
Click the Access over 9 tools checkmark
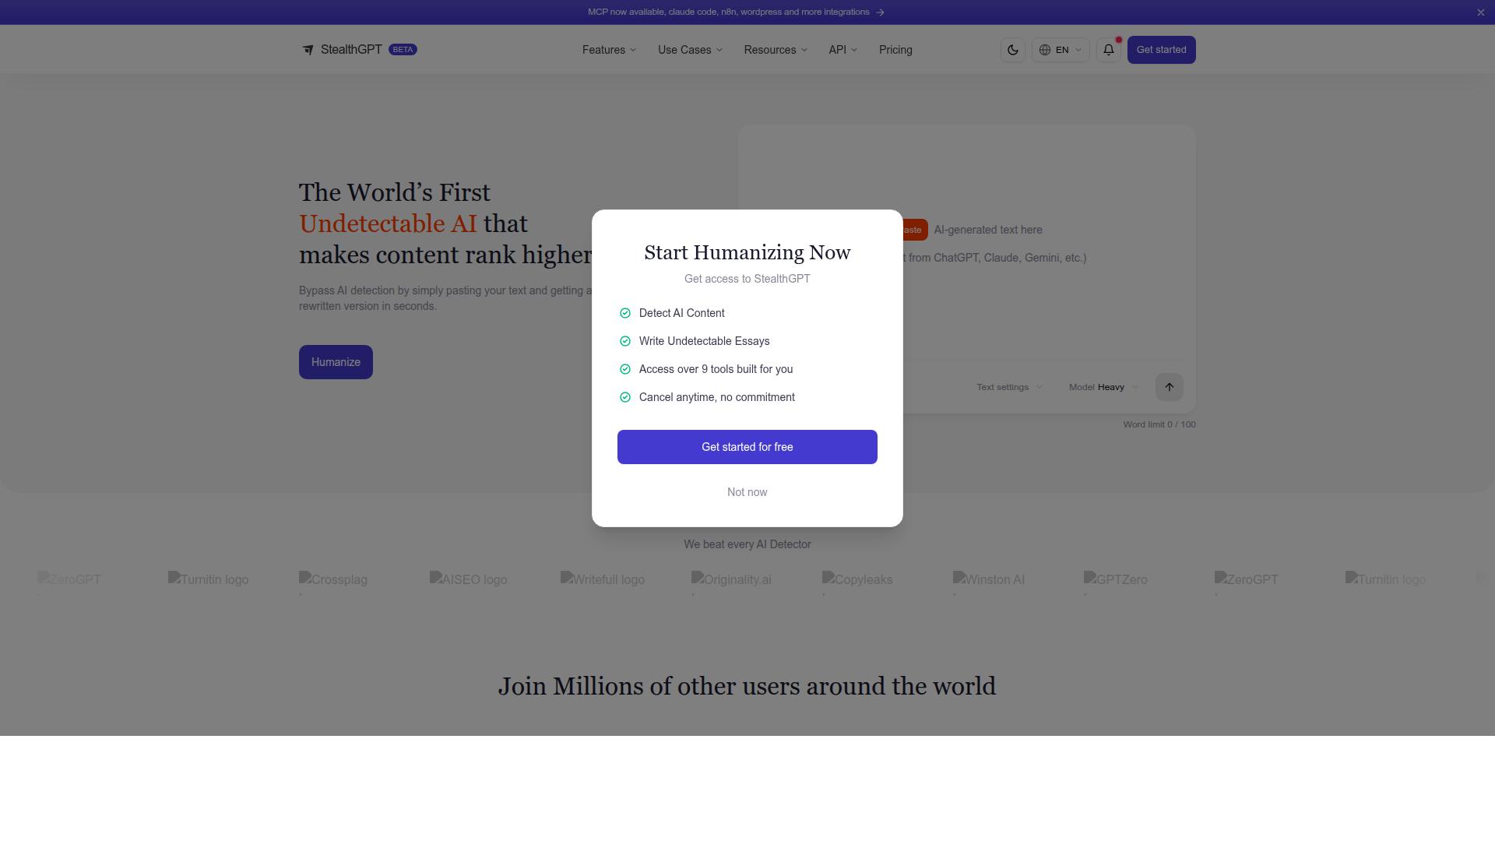[x=624, y=369]
